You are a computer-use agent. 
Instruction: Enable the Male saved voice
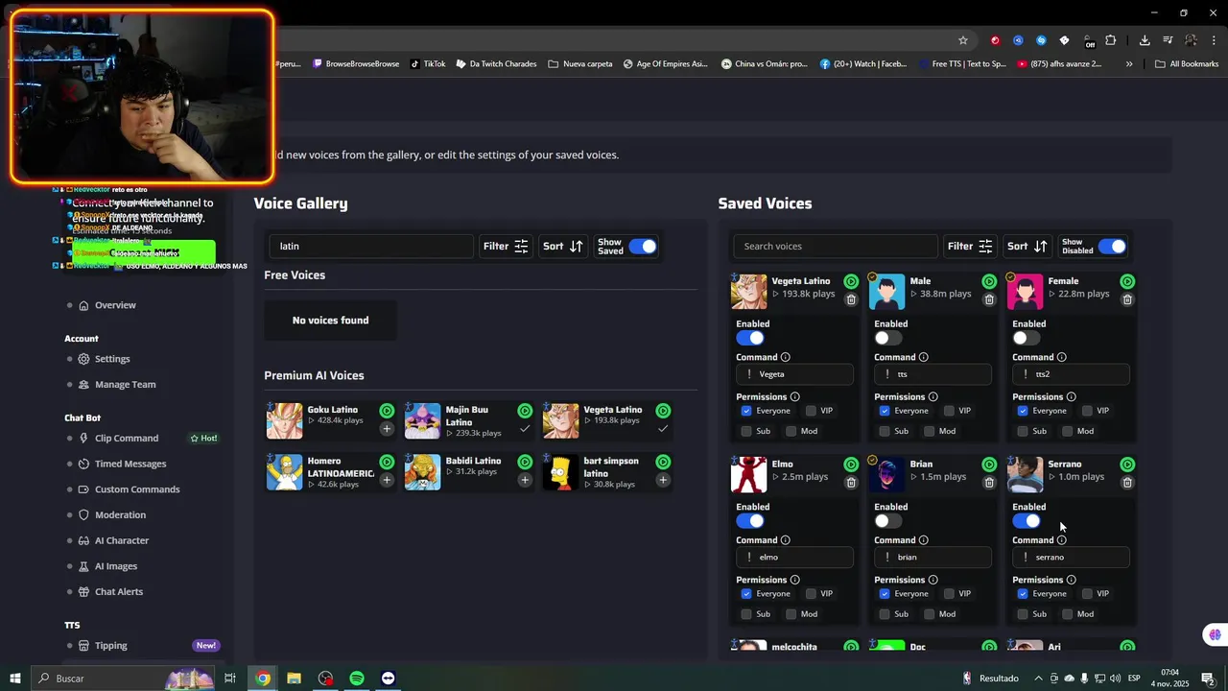[888, 338]
